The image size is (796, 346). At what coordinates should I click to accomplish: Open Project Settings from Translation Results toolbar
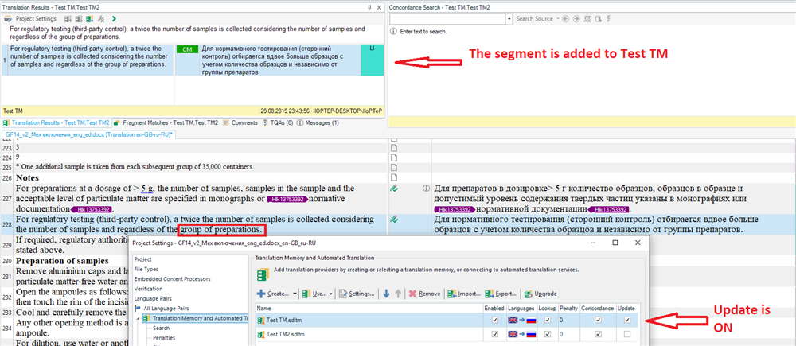31,19
